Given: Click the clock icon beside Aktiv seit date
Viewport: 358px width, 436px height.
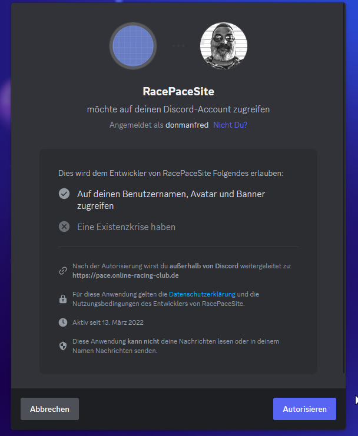Looking at the screenshot, I should click(63, 322).
